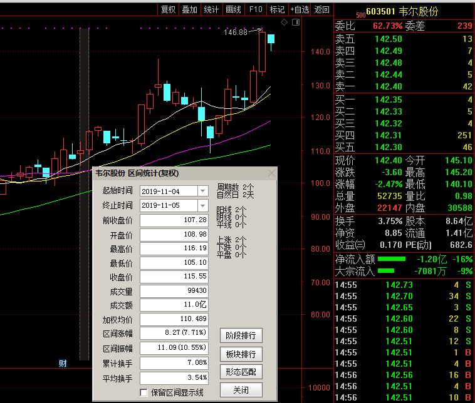475x403 pixels.
Task: Click the 平均换手 field showing 3.54%
Action: coord(174,378)
